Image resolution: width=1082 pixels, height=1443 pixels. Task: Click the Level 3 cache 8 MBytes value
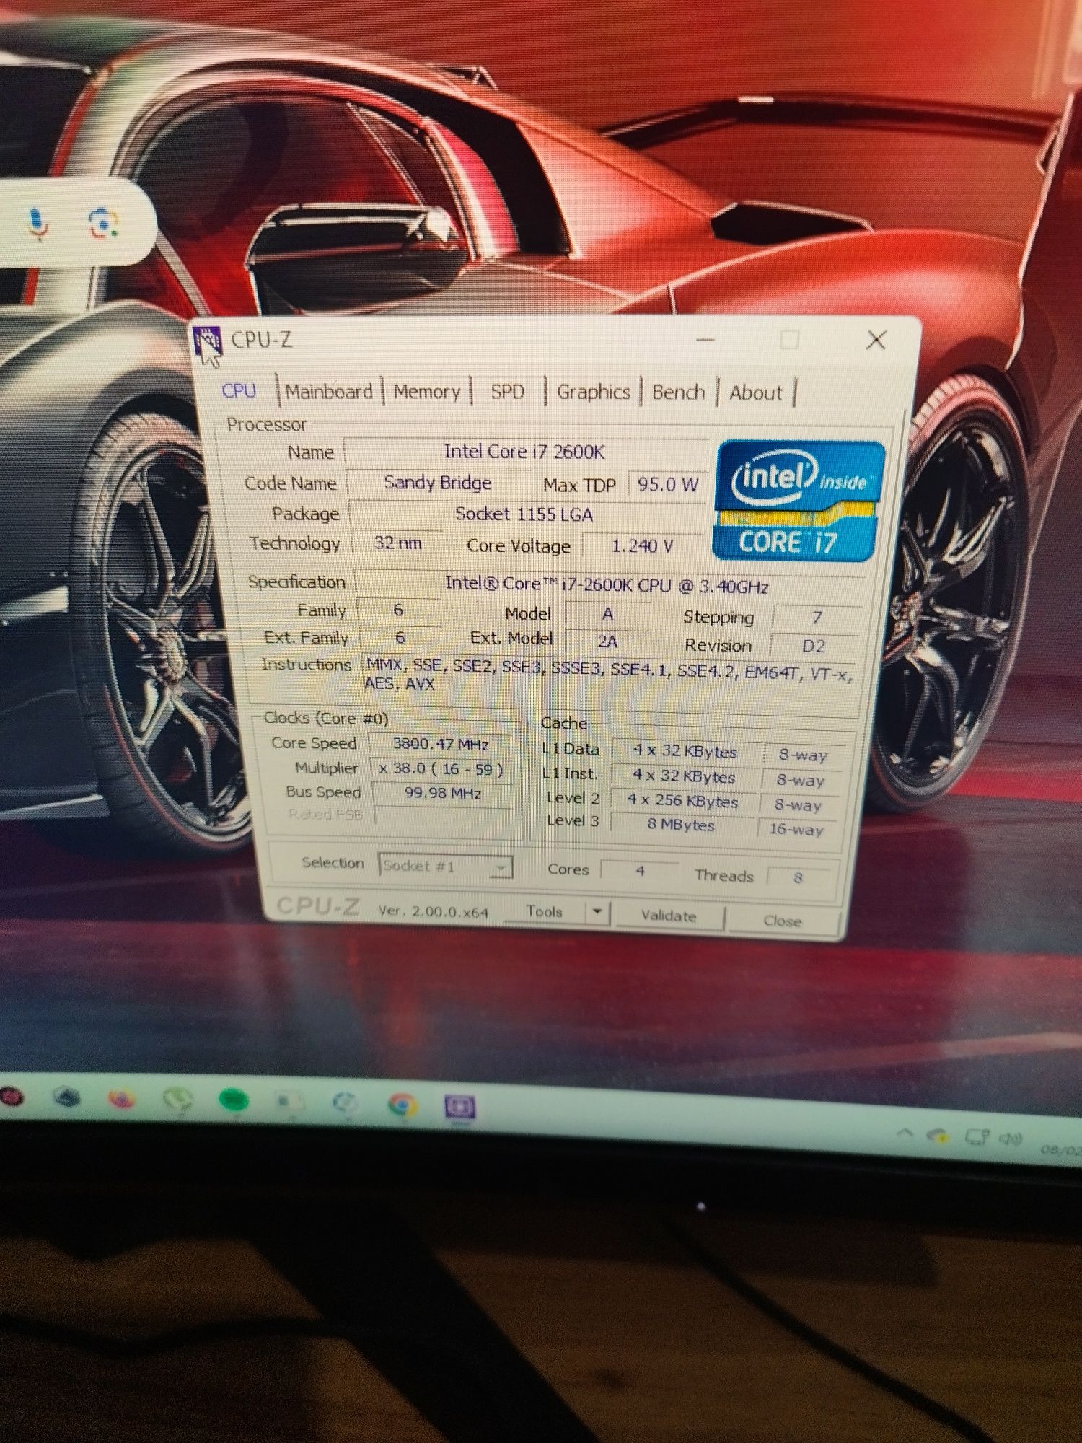681,825
